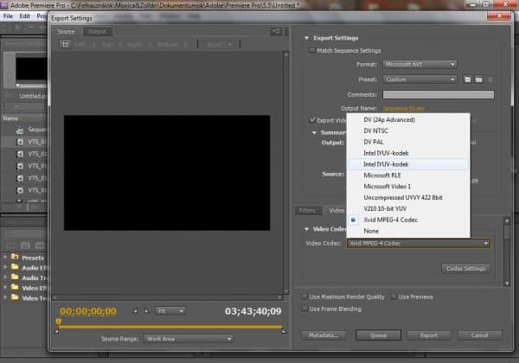Click the Queue button
The height and width of the screenshot is (363, 519).
[x=377, y=335]
